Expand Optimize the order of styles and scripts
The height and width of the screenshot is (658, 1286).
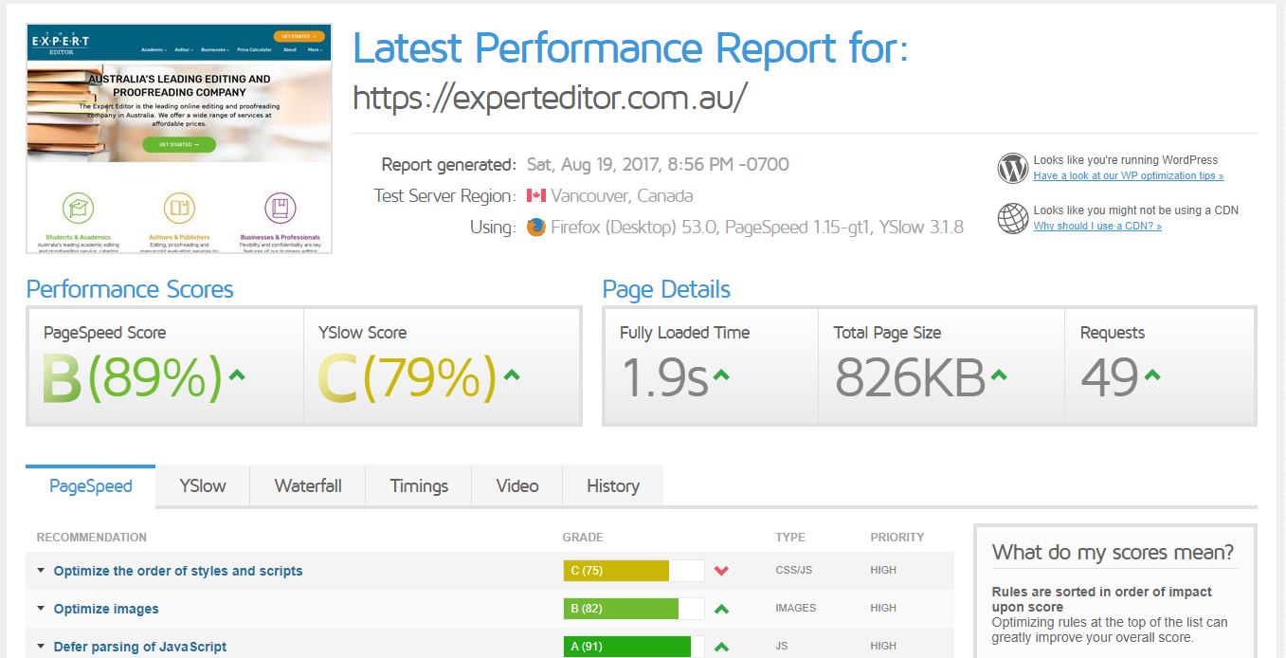[178, 571]
